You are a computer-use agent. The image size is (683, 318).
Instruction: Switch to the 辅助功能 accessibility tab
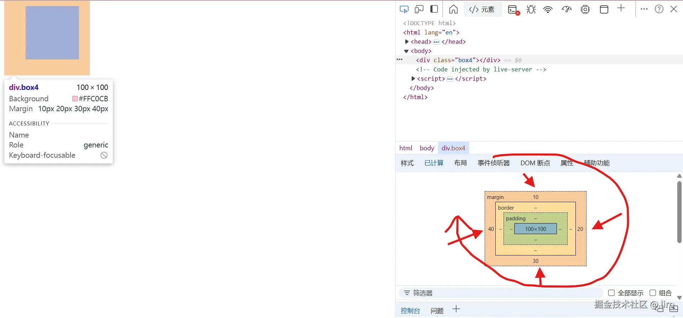[x=597, y=163]
